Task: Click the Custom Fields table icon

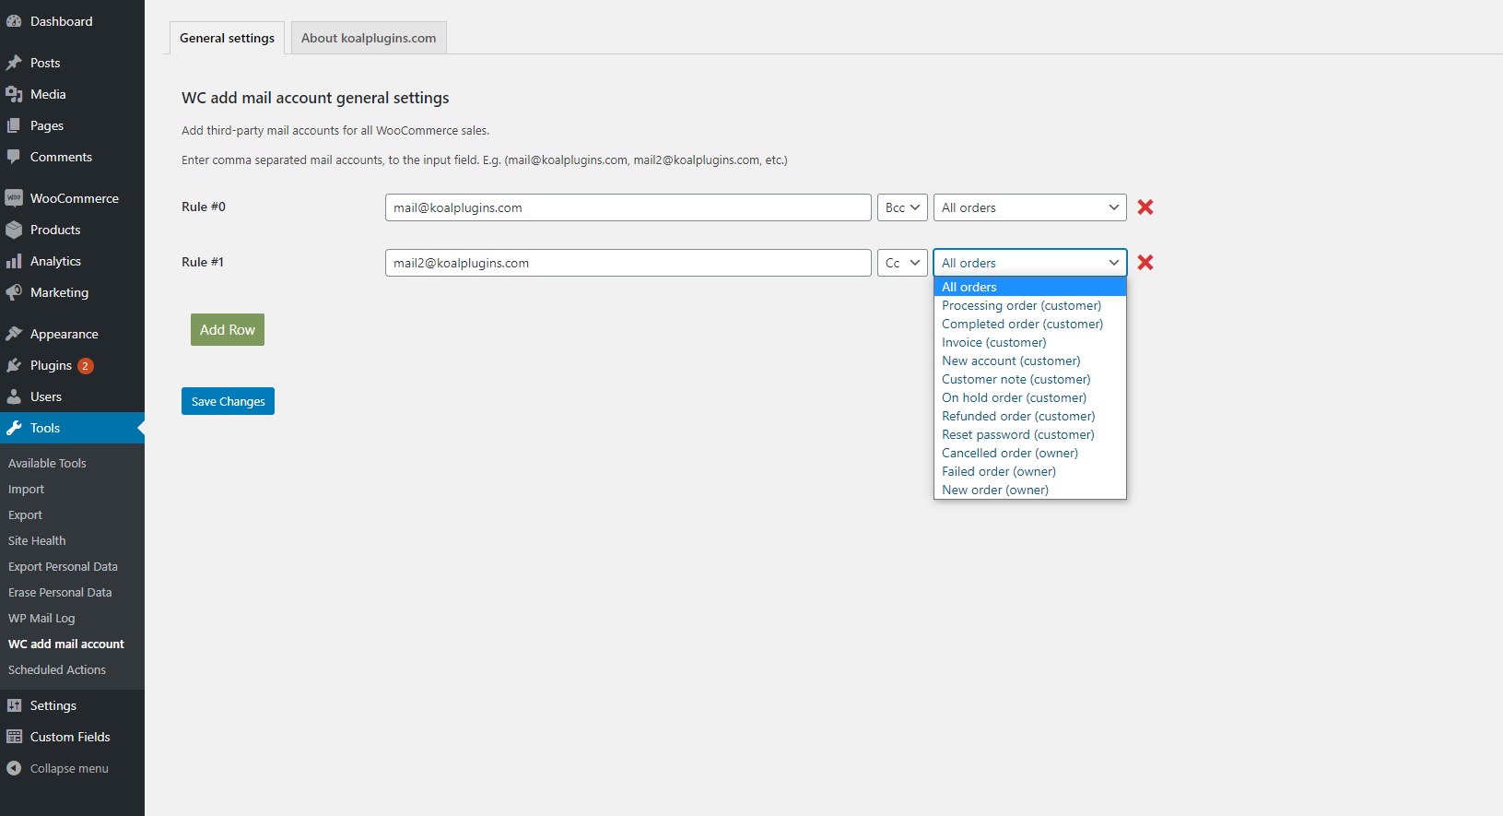Action: [x=14, y=737]
